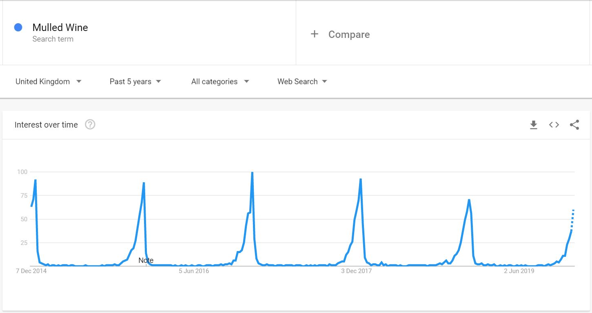Click the share icon on chart
This screenshot has width=592, height=313.
click(x=574, y=125)
